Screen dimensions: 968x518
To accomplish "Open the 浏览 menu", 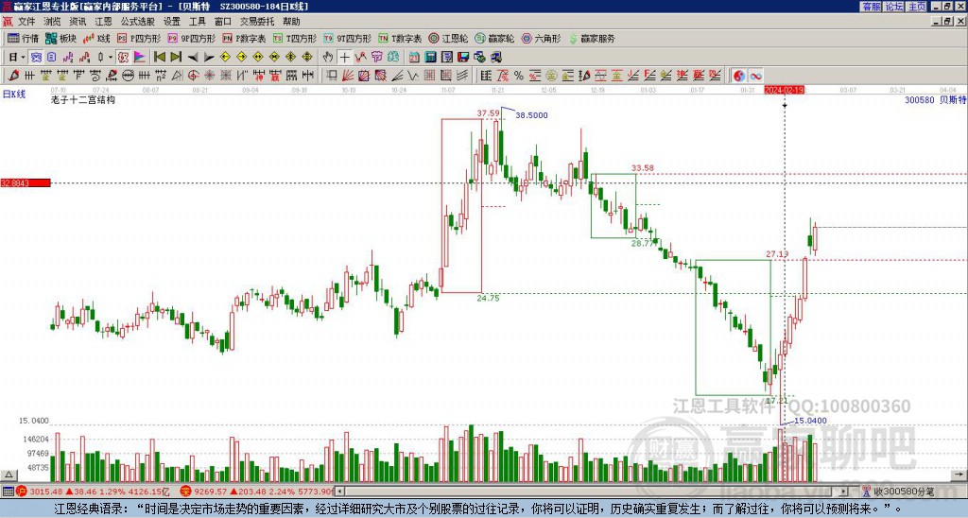I will tap(52, 22).
